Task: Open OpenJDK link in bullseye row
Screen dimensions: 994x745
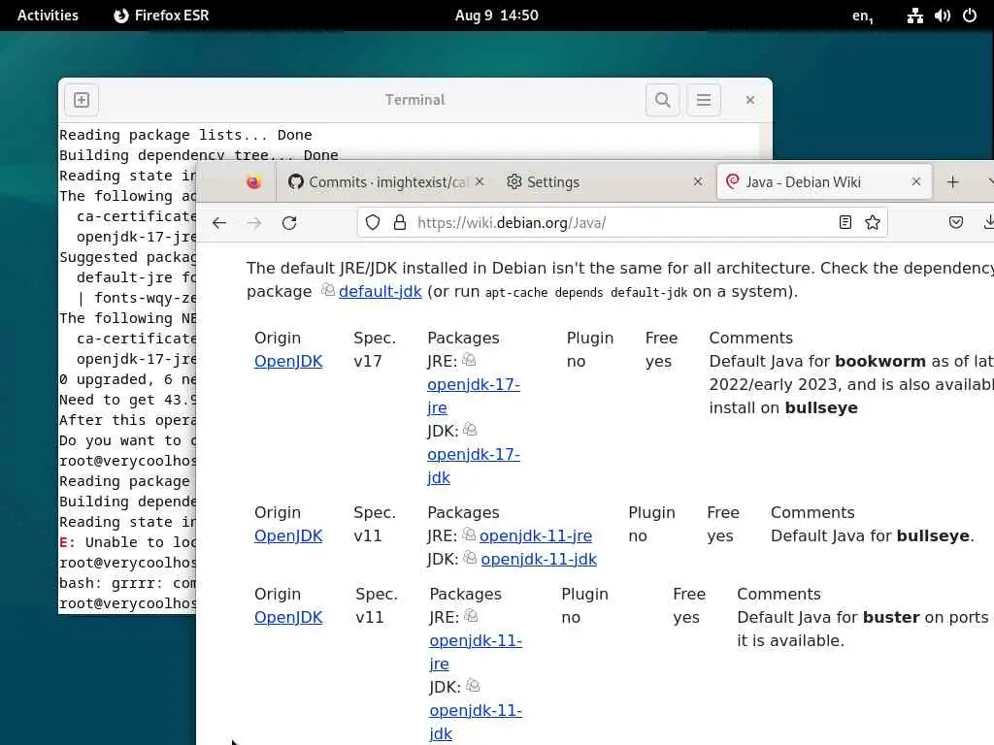Action: pyautogui.click(x=288, y=535)
